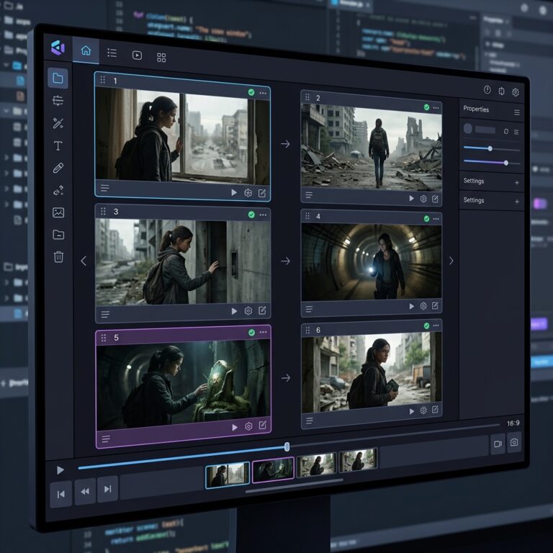
Task: Select the magic wand tool in sidebar
Action: 58,123
